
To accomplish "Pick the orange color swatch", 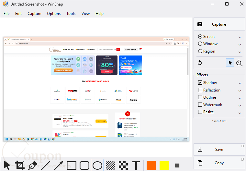I will [x=151, y=165].
